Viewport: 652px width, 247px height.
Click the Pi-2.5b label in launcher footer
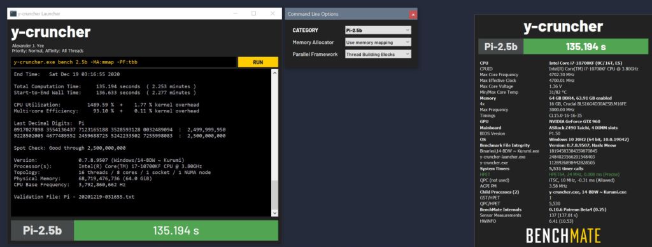point(42,230)
